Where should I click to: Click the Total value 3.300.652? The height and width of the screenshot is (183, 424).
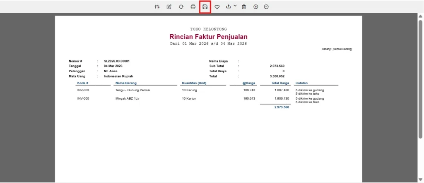(277, 76)
